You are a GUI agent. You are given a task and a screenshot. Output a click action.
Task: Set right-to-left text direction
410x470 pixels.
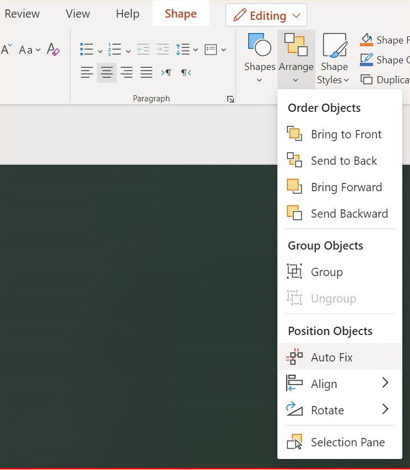click(186, 73)
